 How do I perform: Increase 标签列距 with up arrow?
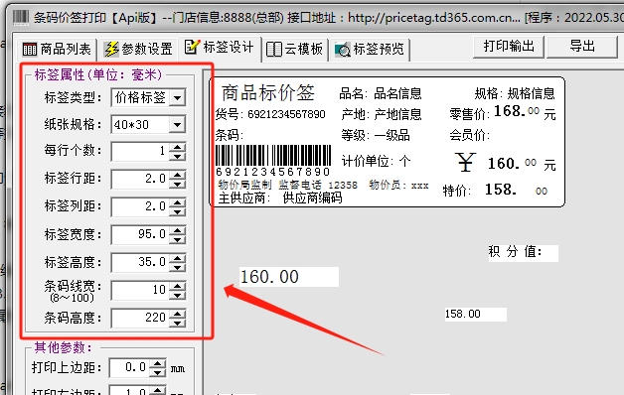point(178,202)
